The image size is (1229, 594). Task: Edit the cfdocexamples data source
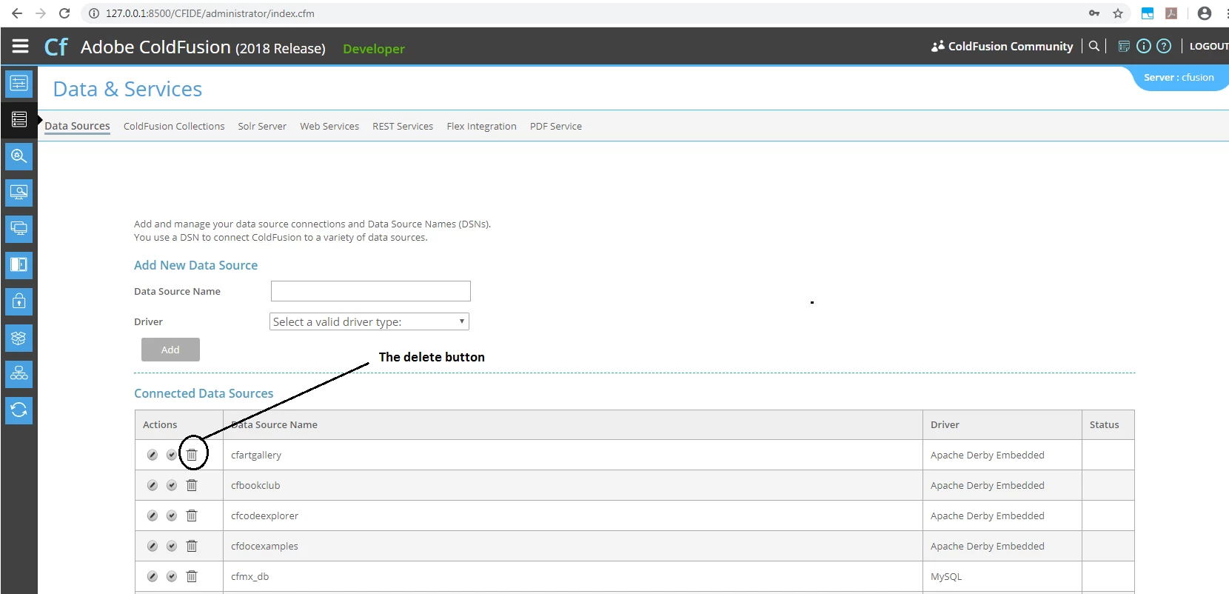(x=153, y=546)
